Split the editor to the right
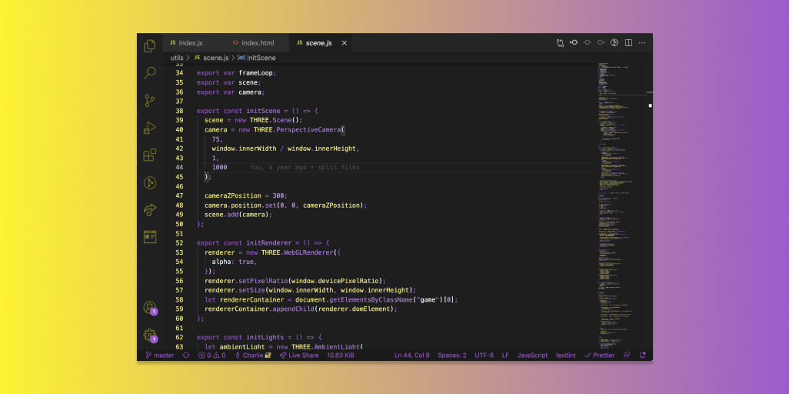 tap(628, 43)
